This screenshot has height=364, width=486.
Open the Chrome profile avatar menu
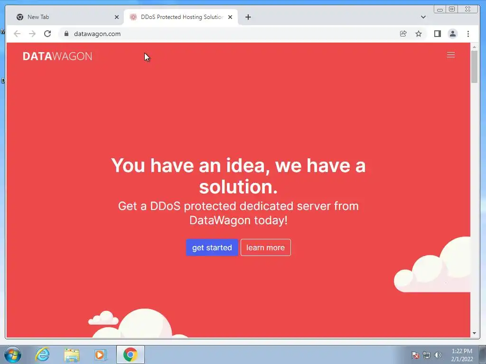point(453,34)
